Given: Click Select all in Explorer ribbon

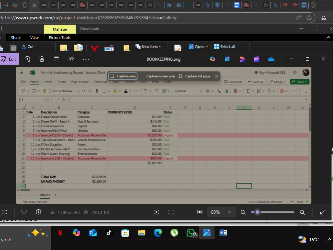Looking at the screenshot, I should (x=225, y=47).
